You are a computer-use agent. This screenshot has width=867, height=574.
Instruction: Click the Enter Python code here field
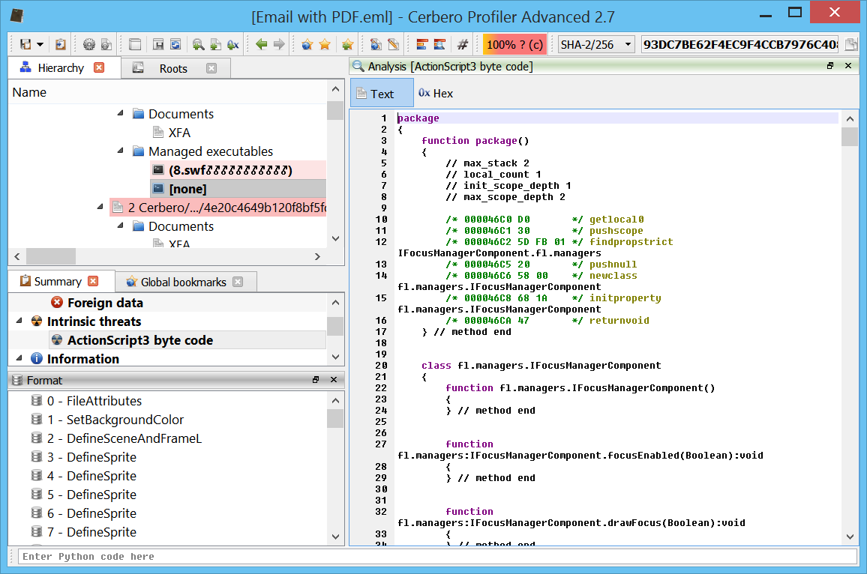(x=437, y=556)
